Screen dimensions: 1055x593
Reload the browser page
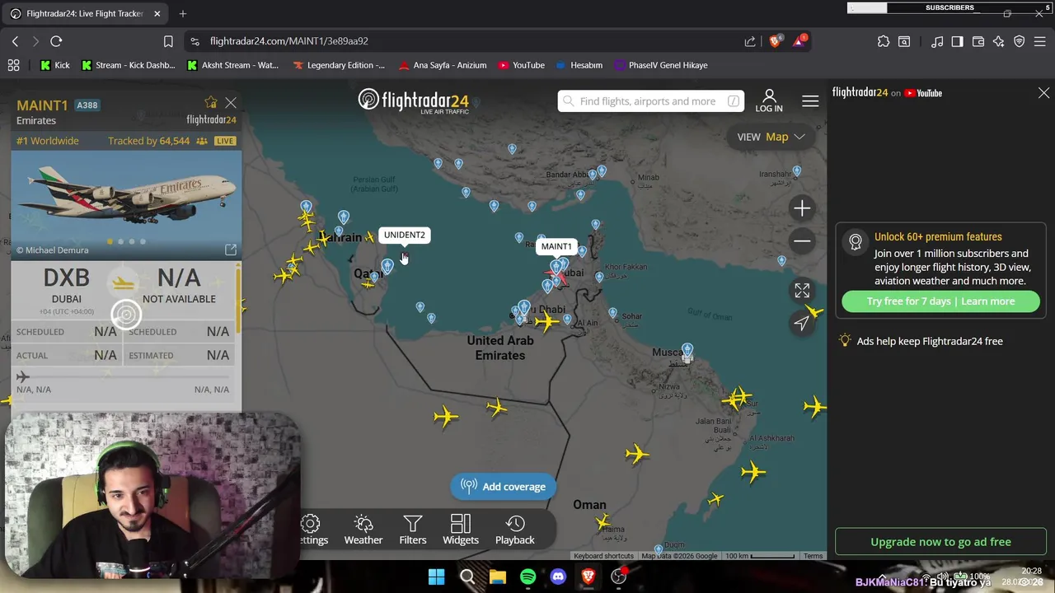coord(56,41)
